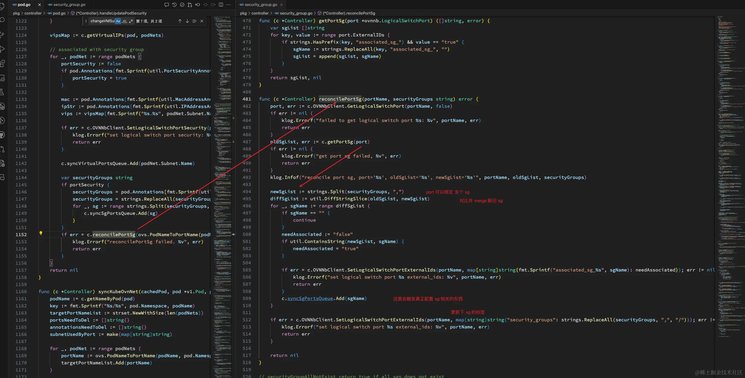This screenshot has height=378, width=745.
Task: Click the find input text field
Action: pyautogui.click(x=102, y=21)
